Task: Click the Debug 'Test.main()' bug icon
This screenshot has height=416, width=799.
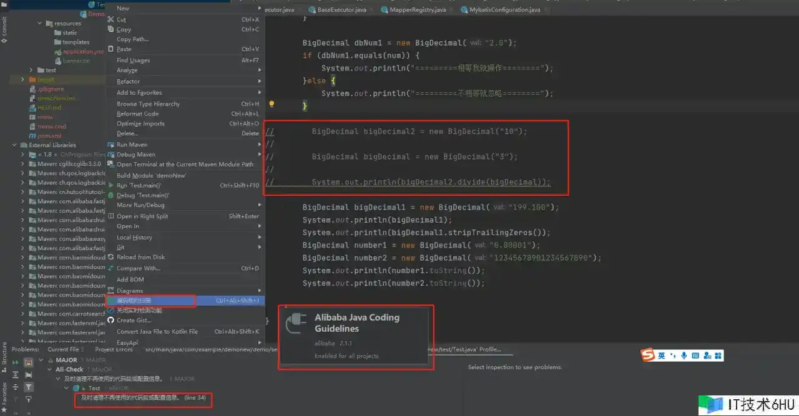Action: click(111, 195)
